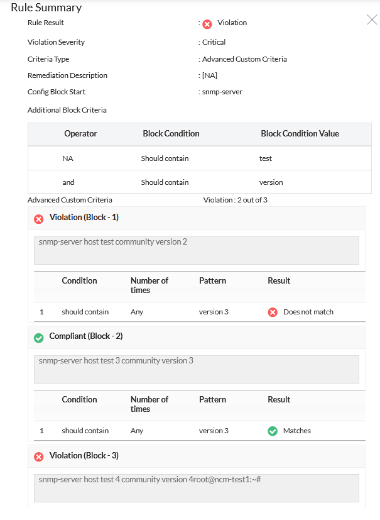The height and width of the screenshot is (520, 380).
Task: Expand the Violation (Block - 3) section
Action: tap(84, 456)
